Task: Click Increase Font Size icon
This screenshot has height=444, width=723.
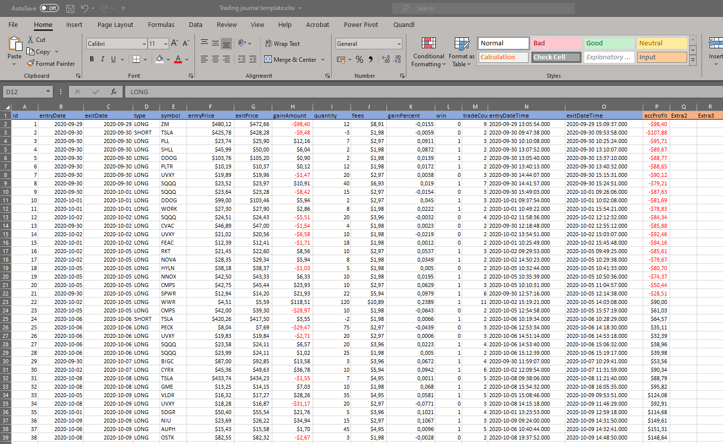Action: (175, 43)
